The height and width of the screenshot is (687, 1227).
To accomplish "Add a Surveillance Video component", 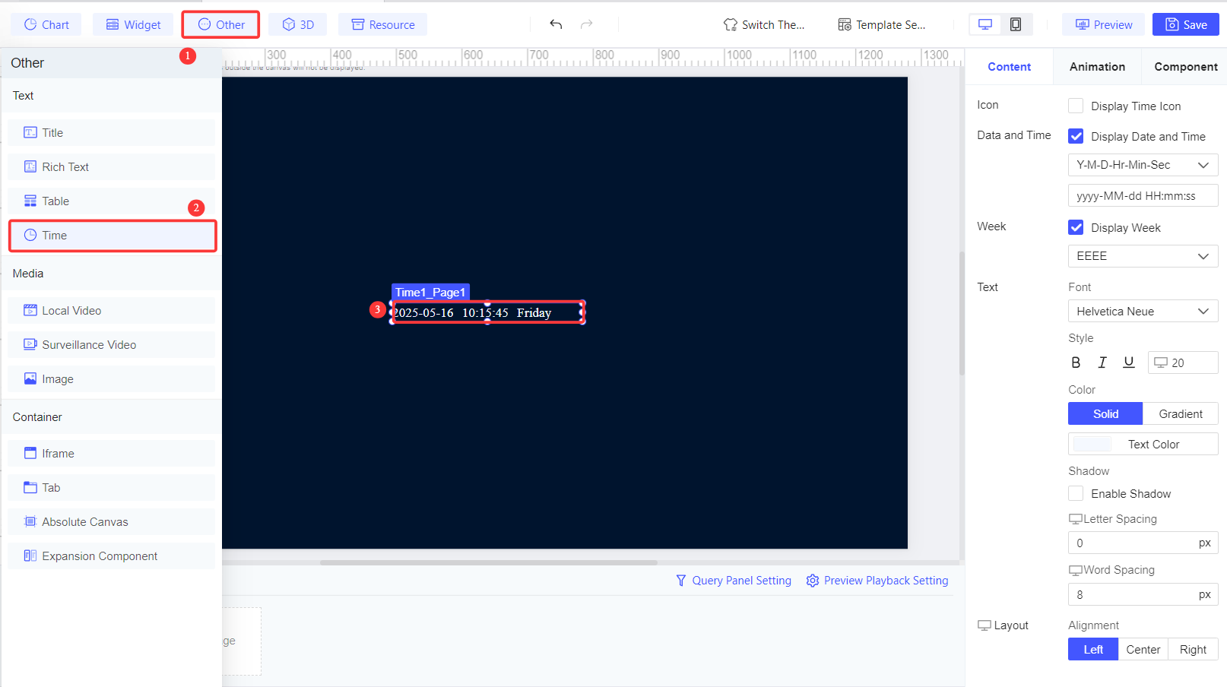I will (x=112, y=344).
